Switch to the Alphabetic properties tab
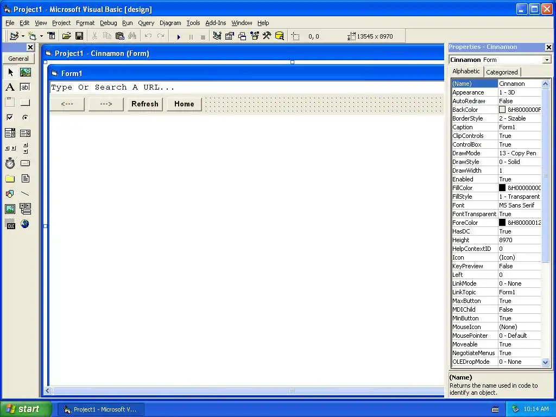 (x=466, y=71)
